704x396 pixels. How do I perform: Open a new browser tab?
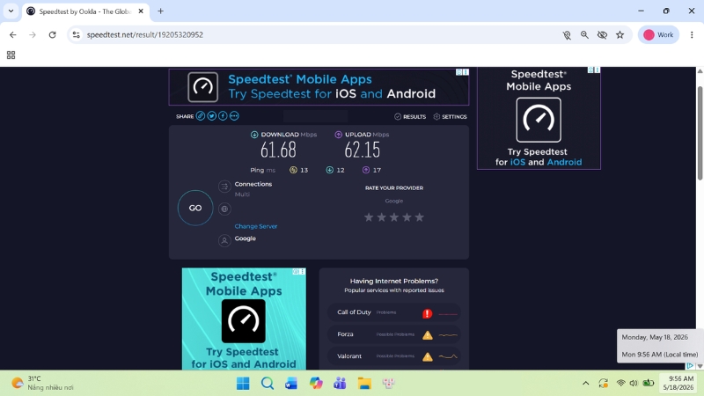[160, 11]
